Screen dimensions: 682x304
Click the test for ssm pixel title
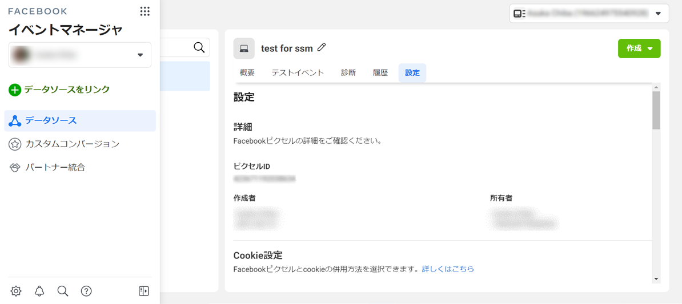coord(287,48)
